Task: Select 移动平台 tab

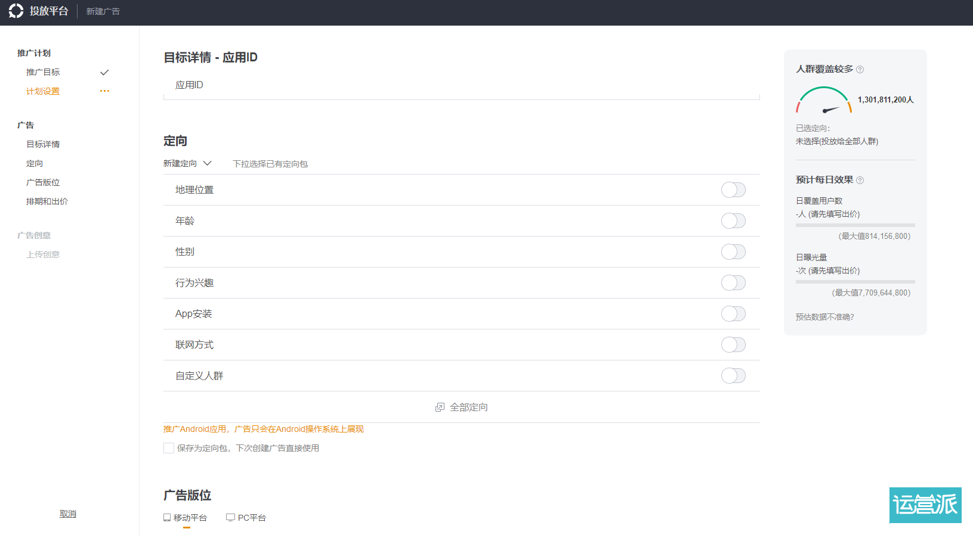Action: (186, 518)
